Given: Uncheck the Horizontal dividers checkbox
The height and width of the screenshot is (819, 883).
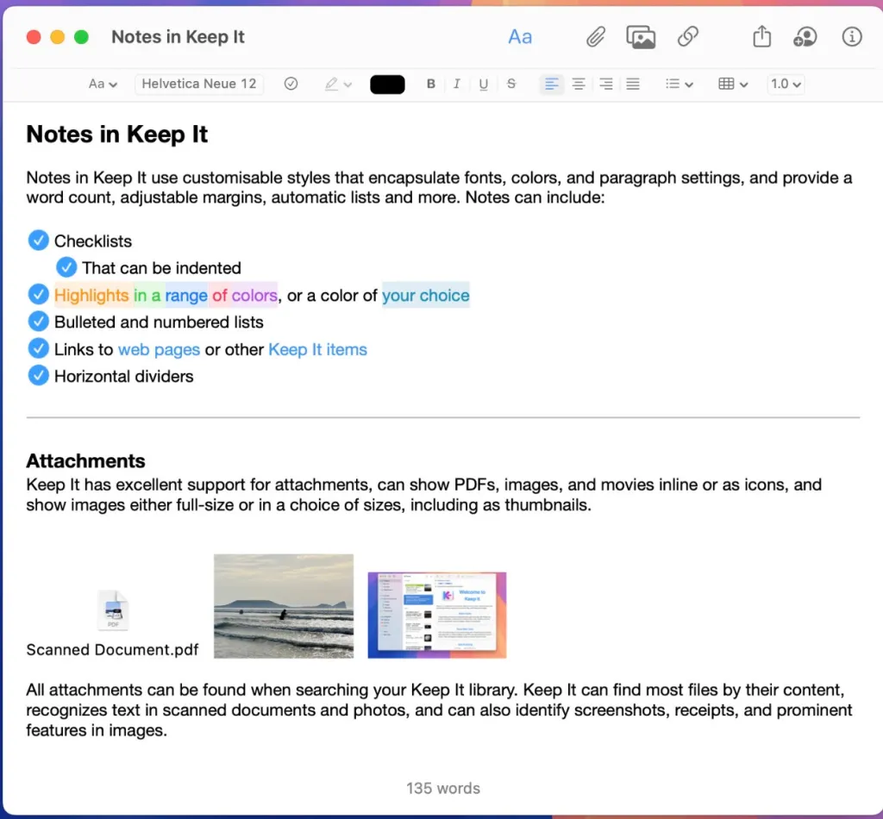Looking at the screenshot, I should [x=38, y=375].
